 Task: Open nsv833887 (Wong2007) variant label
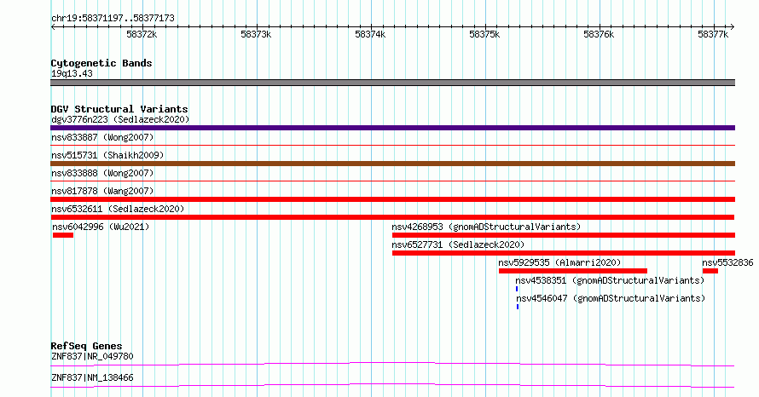[102, 137]
